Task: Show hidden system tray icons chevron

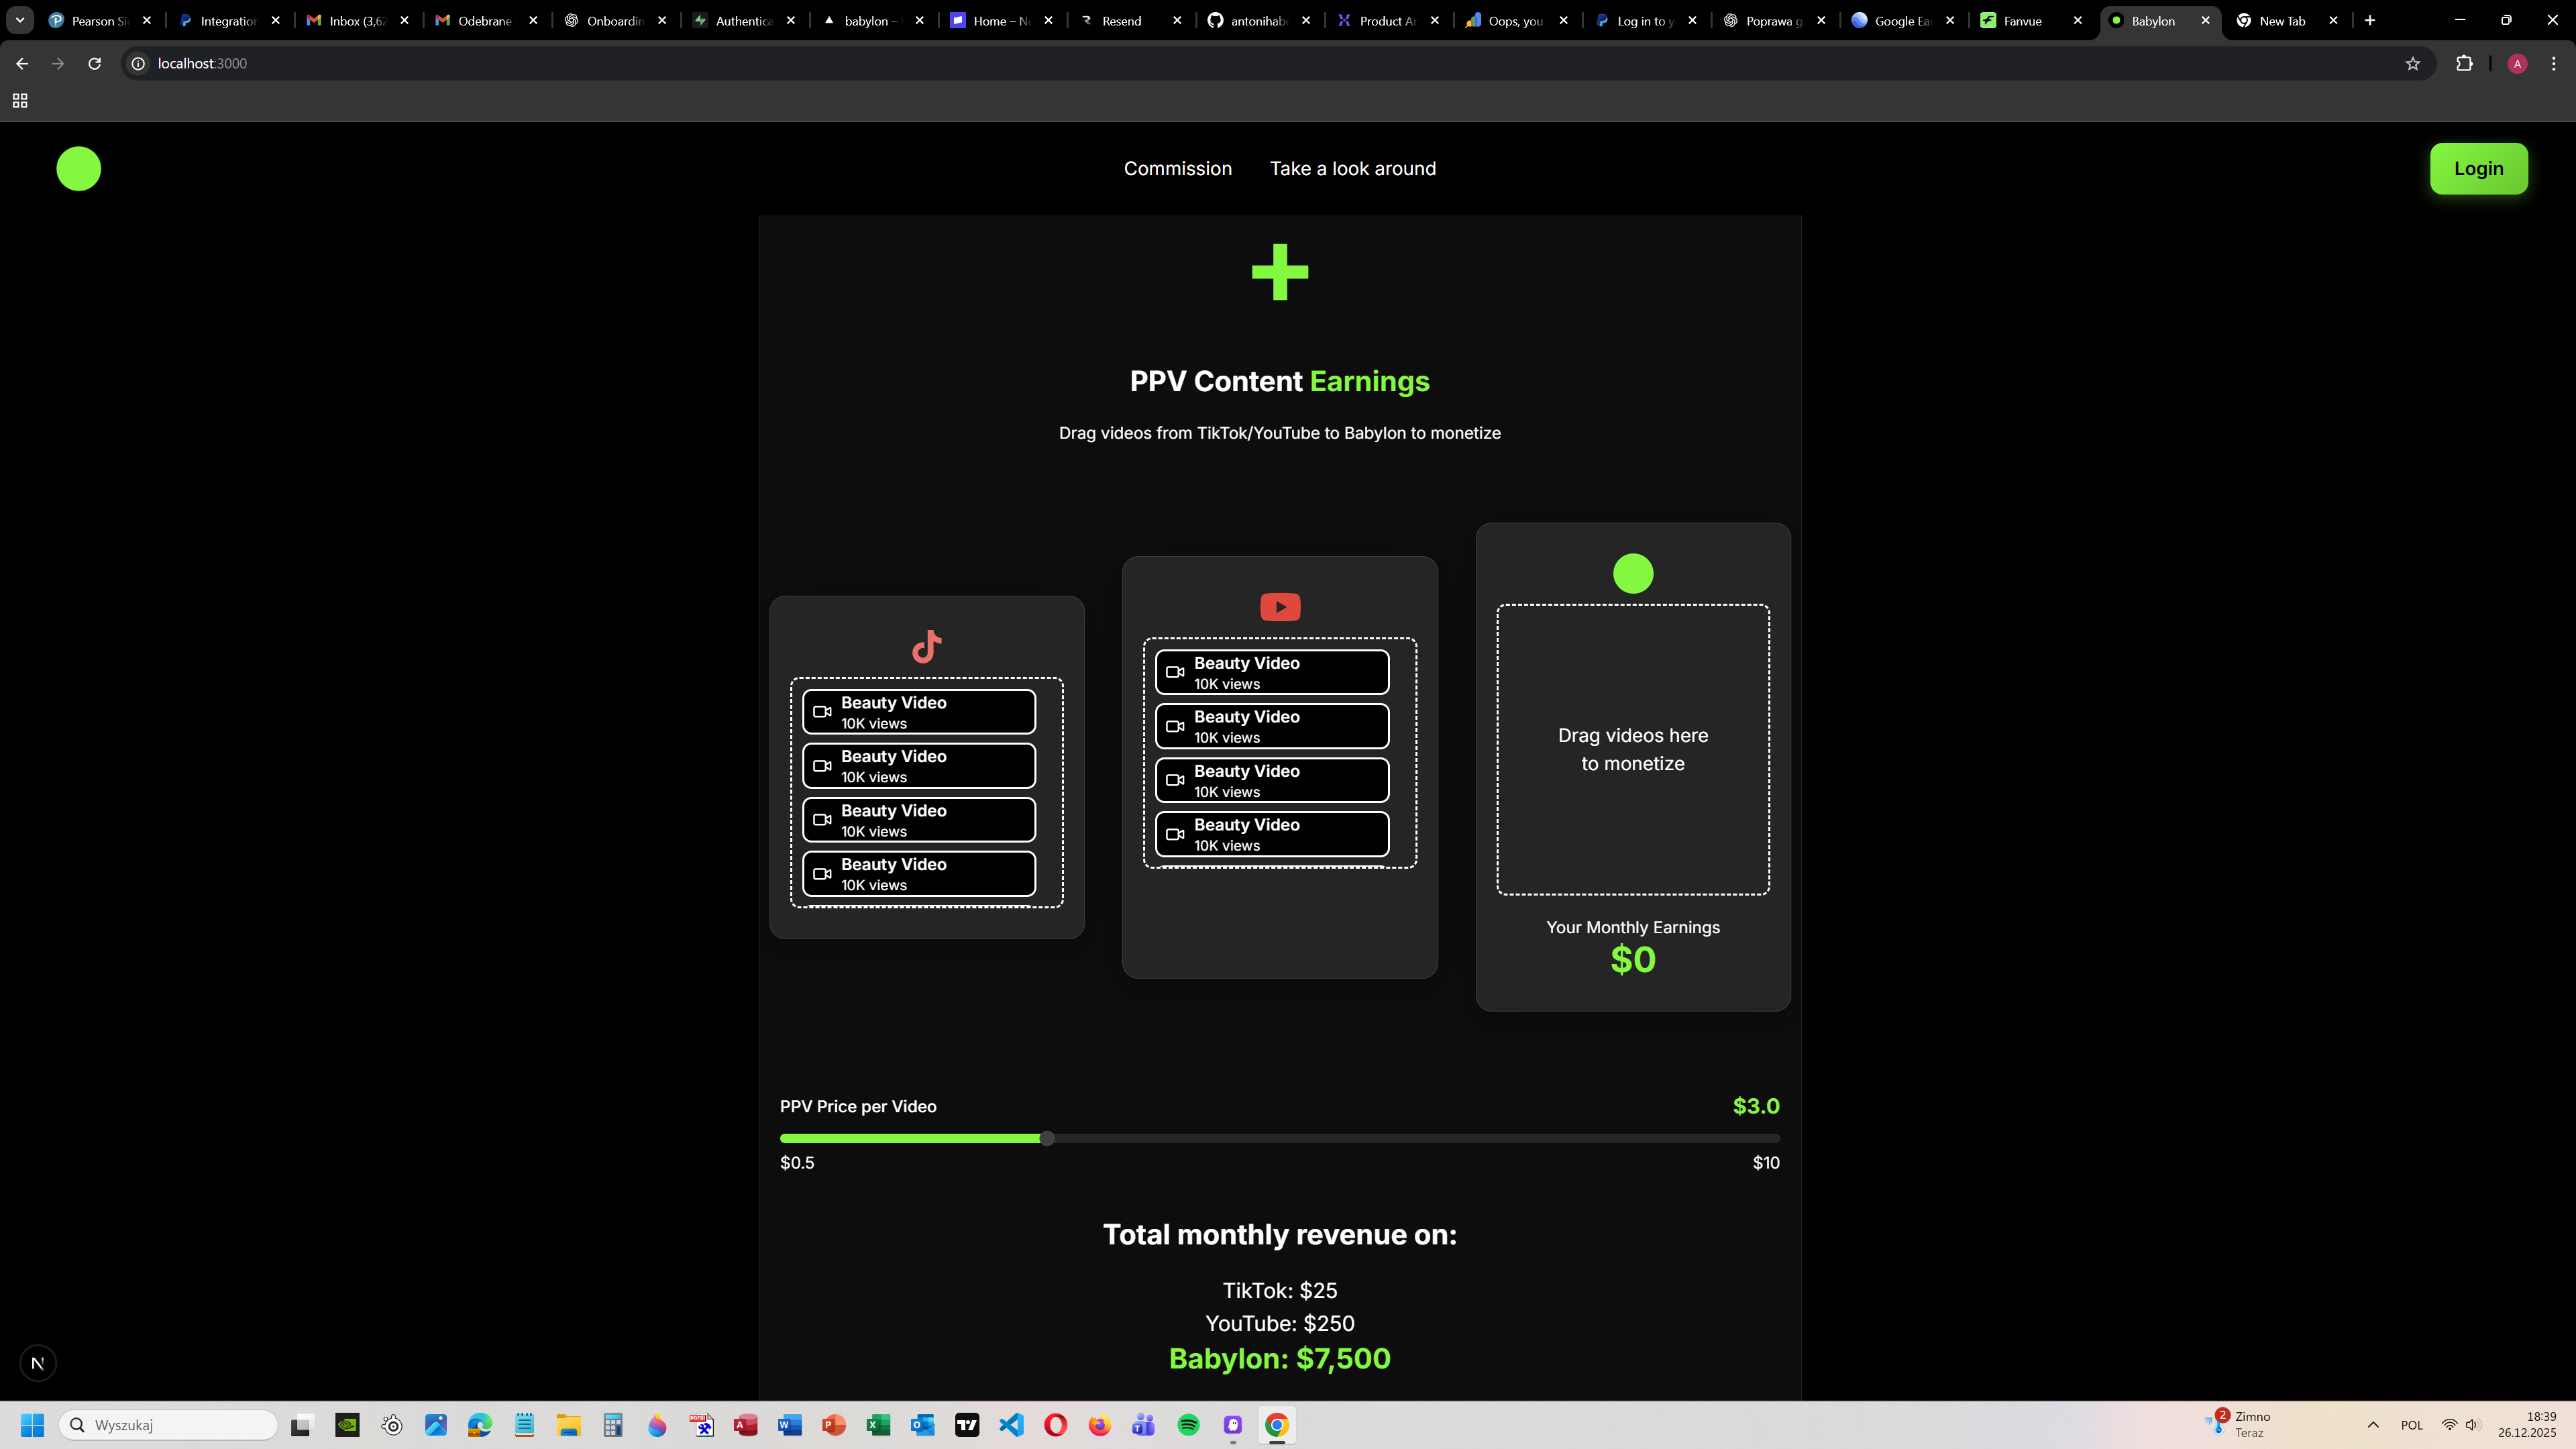Action: point(2373,1425)
